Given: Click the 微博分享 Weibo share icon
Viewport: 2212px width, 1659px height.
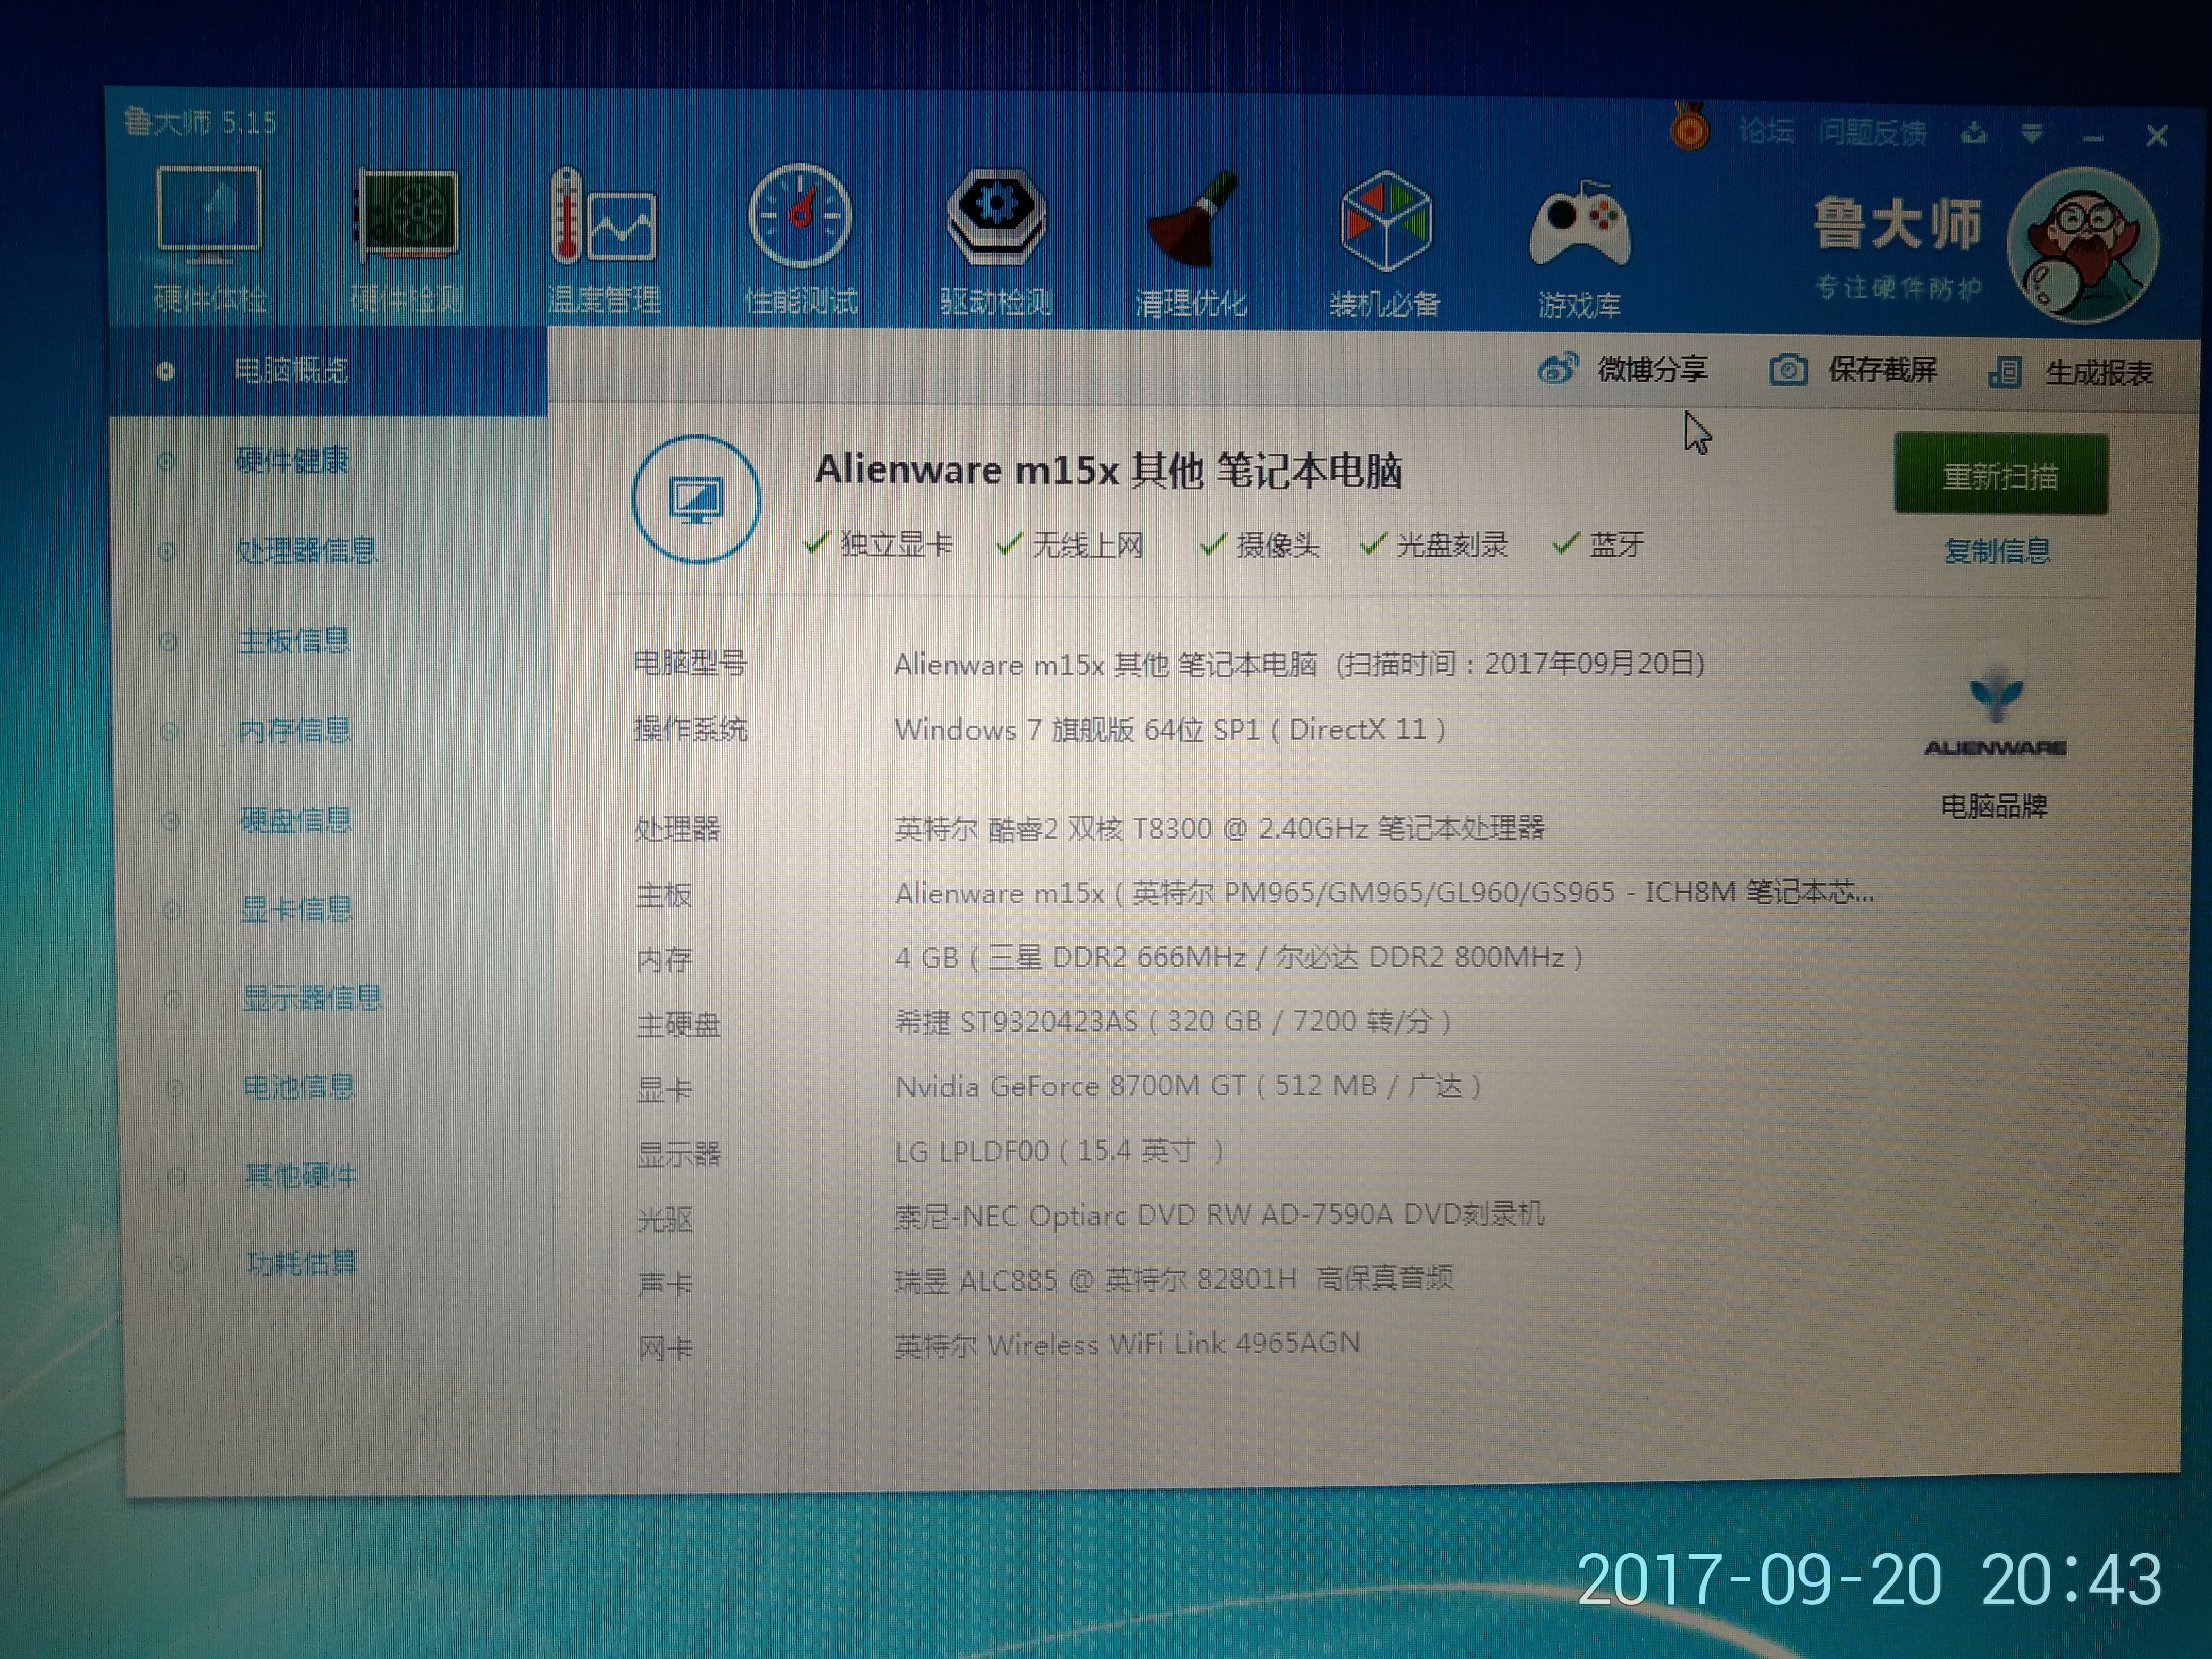Looking at the screenshot, I should click(1556, 369).
